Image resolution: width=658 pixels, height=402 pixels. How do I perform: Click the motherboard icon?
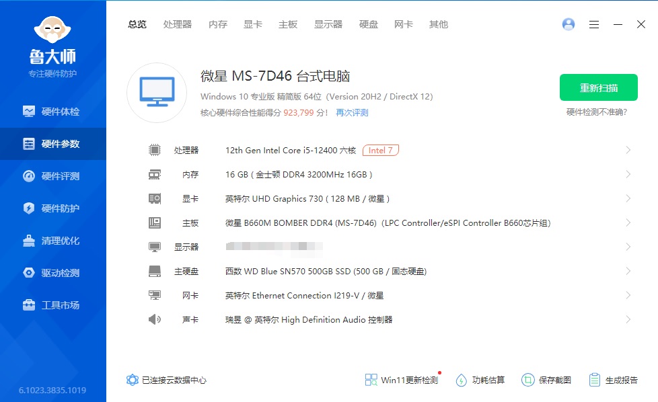click(155, 223)
